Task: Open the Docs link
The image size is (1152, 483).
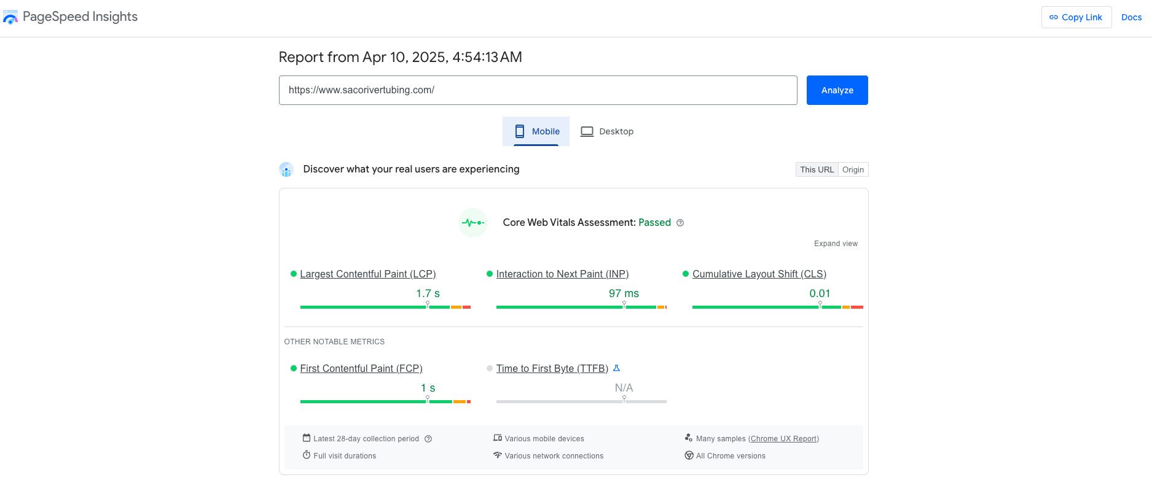Action: point(1131,17)
